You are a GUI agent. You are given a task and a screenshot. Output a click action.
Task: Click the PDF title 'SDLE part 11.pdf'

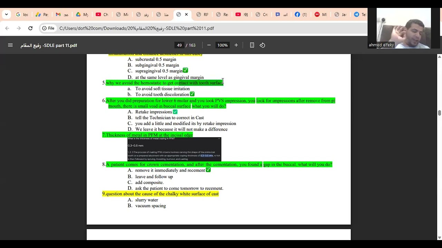pos(49,45)
